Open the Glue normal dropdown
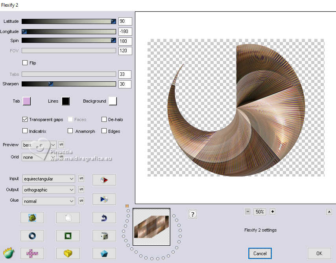The height and width of the screenshot is (263, 336). coord(48,201)
